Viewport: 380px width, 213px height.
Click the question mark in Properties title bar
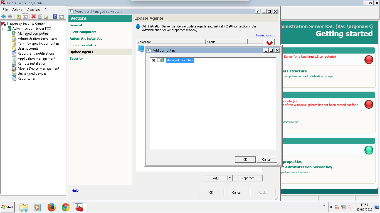pyautogui.click(x=258, y=11)
